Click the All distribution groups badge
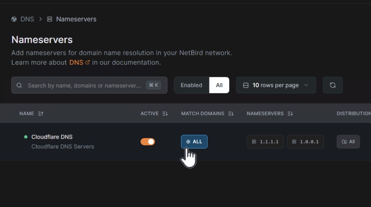Screen dimensions: 371x207 coord(348,142)
